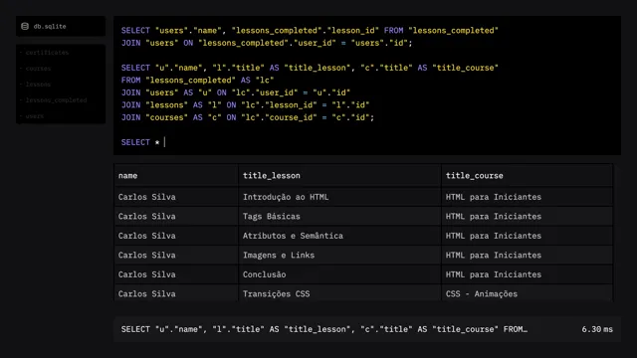
Task: Click the JOIN "users" AS "u" line
Action: pyautogui.click(x=236, y=92)
